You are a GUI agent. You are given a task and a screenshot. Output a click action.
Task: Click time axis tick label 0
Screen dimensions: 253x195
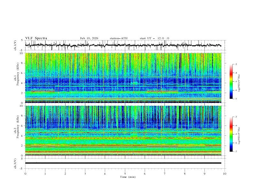click(x=25, y=174)
